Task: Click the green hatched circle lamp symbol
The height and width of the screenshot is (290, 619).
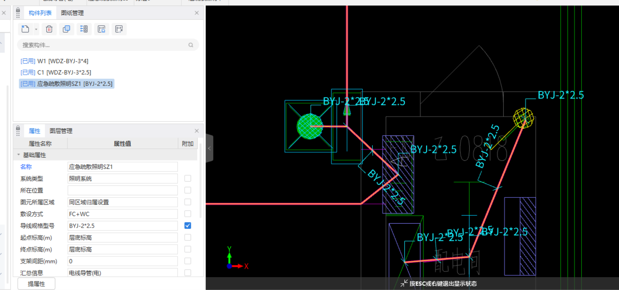Action: click(x=310, y=126)
